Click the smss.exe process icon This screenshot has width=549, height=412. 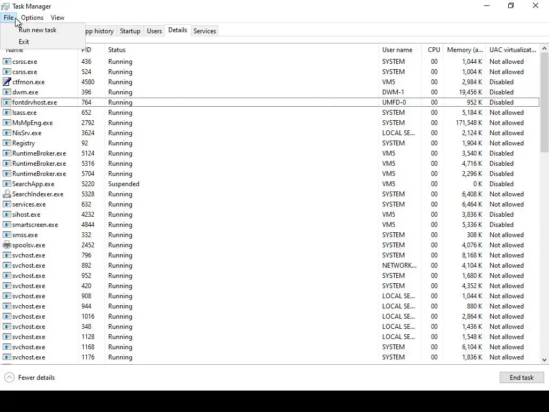click(x=6, y=234)
